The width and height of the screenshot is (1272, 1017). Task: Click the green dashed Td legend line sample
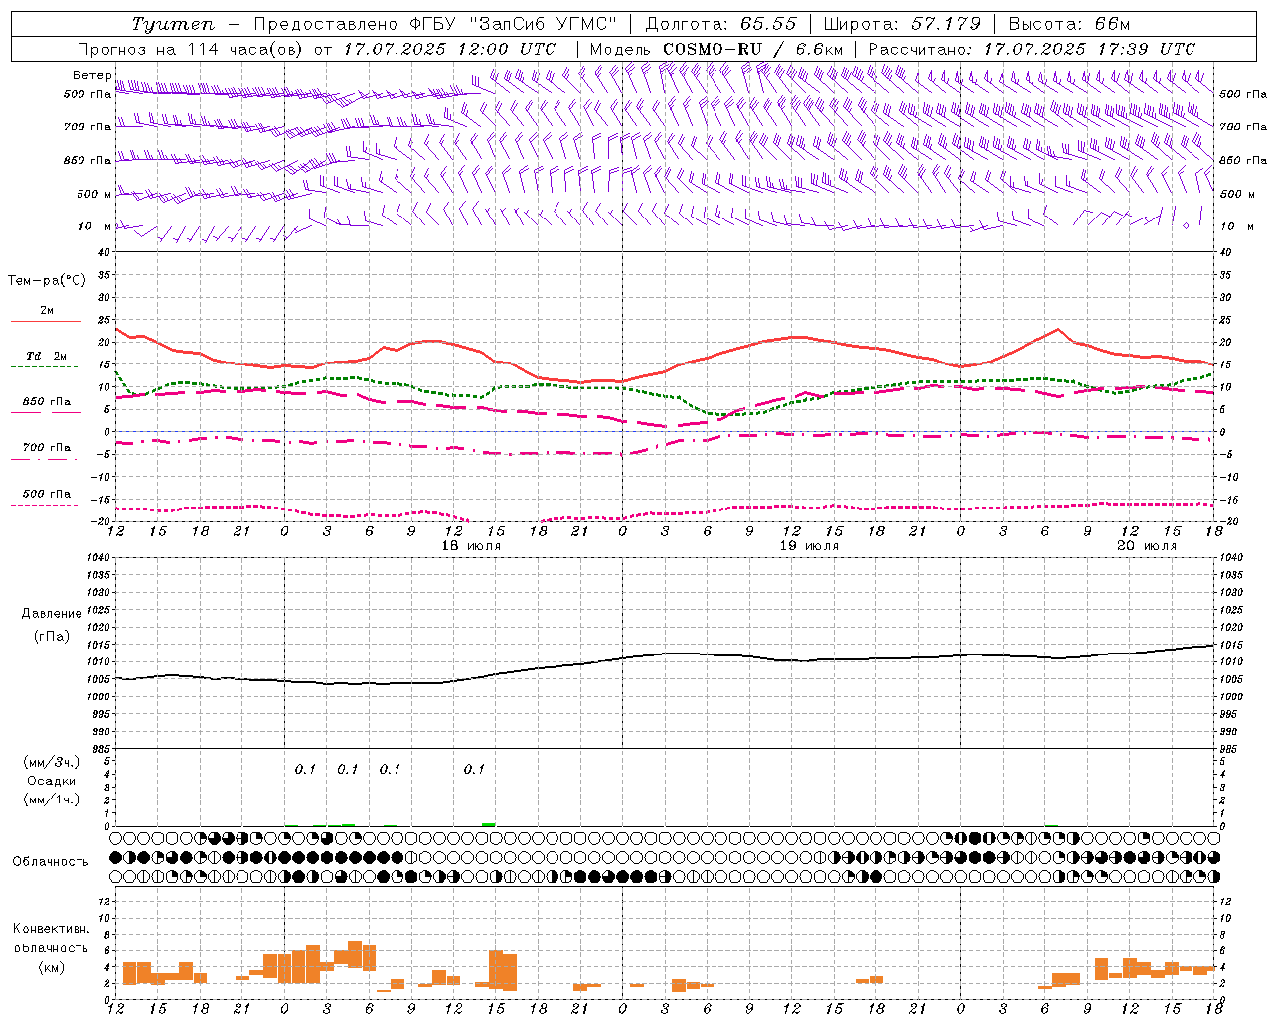[x=45, y=367]
